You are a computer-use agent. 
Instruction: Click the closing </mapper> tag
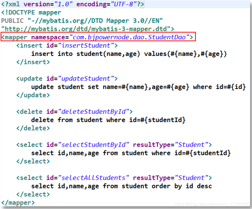click(x=18, y=203)
